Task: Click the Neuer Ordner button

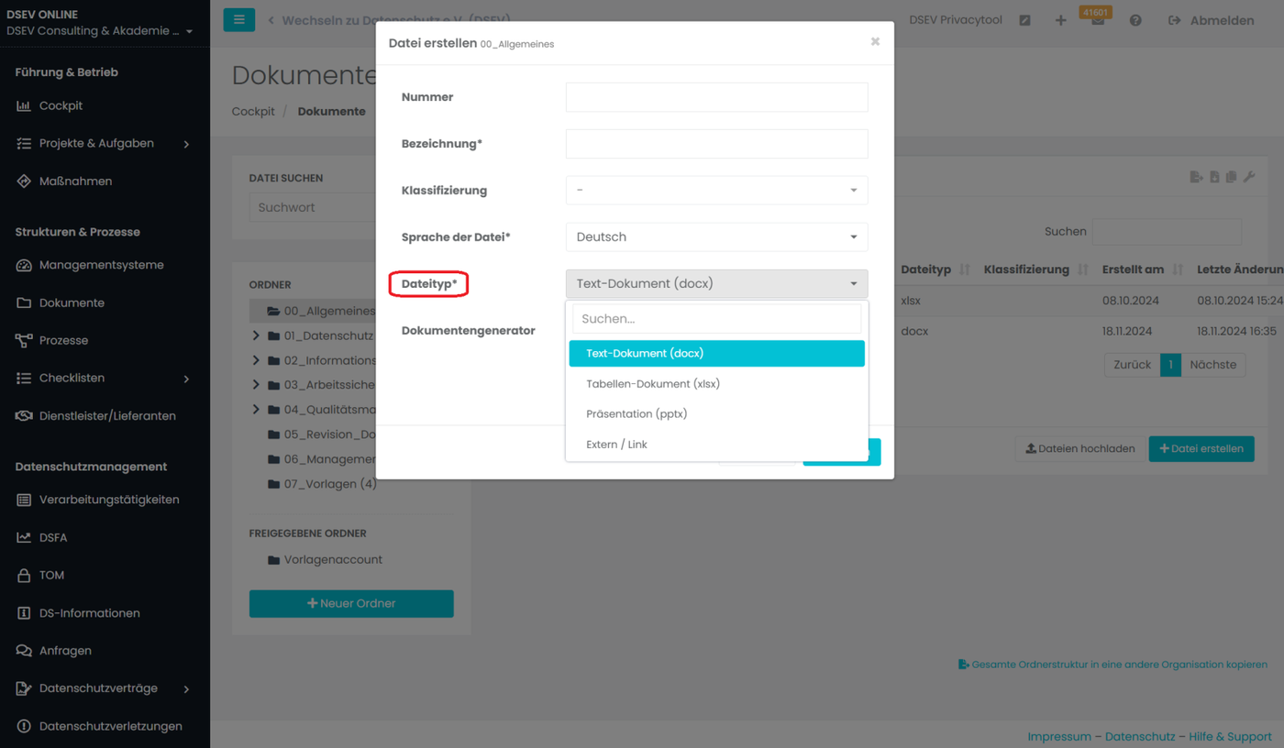Action: click(351, 603)
